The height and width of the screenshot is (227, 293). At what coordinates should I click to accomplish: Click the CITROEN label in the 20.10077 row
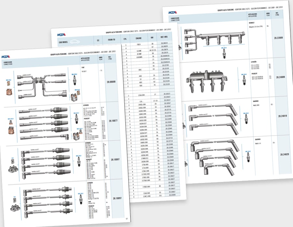click(x=86, y=105)
